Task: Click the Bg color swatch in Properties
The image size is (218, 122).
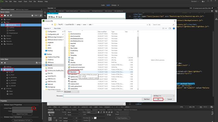Action: pyautogui.click(x=95, y=118)
